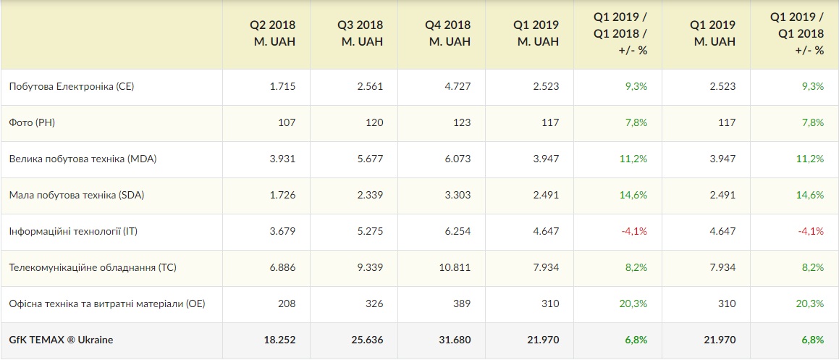Click the Телекомунікаційне обладнання (TC) row label
Viewport: 839px width, 360px height.
tap(93, 267)
